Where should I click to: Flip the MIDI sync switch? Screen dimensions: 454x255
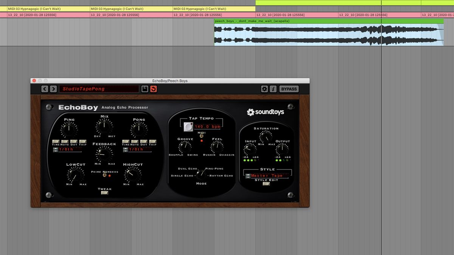[x=201, y=136]
